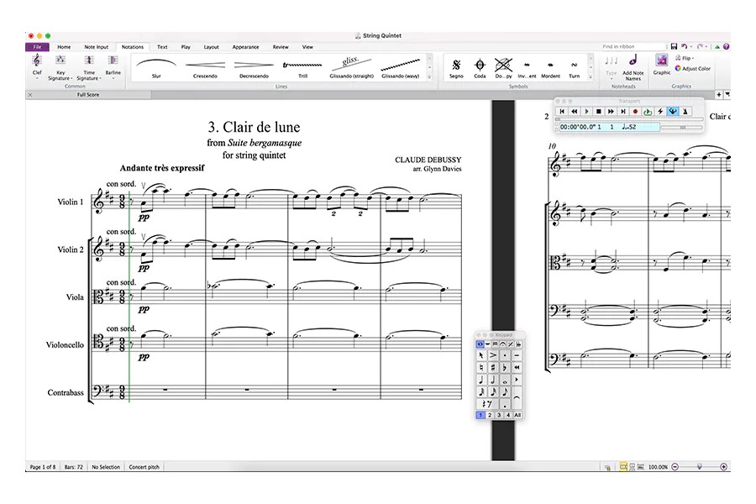Click the Transport timeline position slider

(x=629, y=119)
